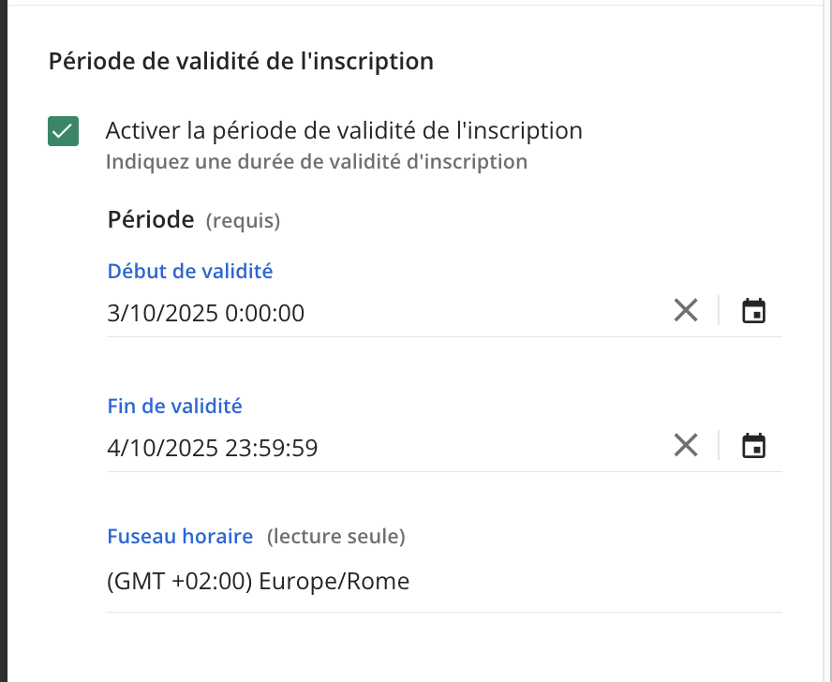
Task: Click the "Fuseau horaire" field label
Action: (180, 537)
